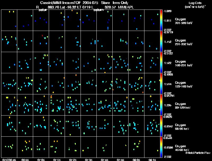This screenshot has height=161, width=212.
Task: Pick the Oxygen 68-90 keV color bar
Action: (x=161, y=126)
